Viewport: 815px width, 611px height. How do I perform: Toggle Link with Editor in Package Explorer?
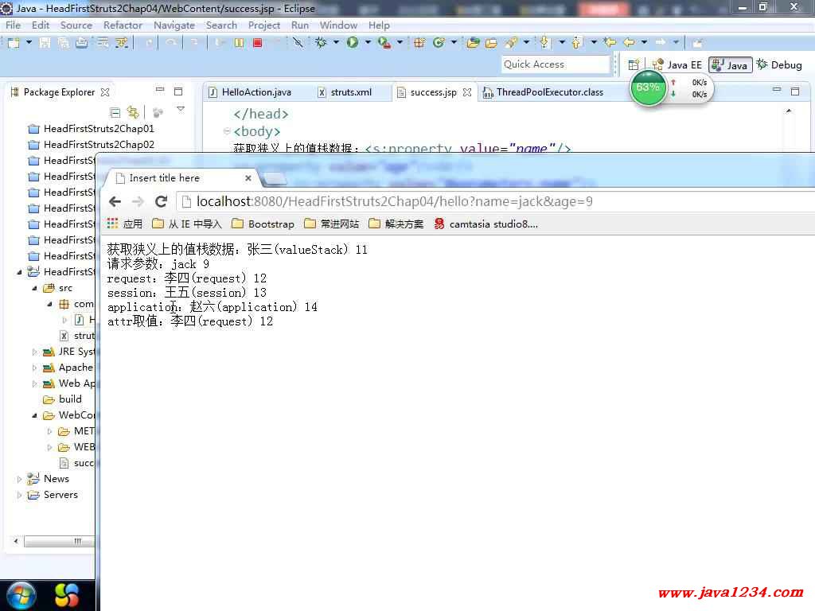coord(133,112)
